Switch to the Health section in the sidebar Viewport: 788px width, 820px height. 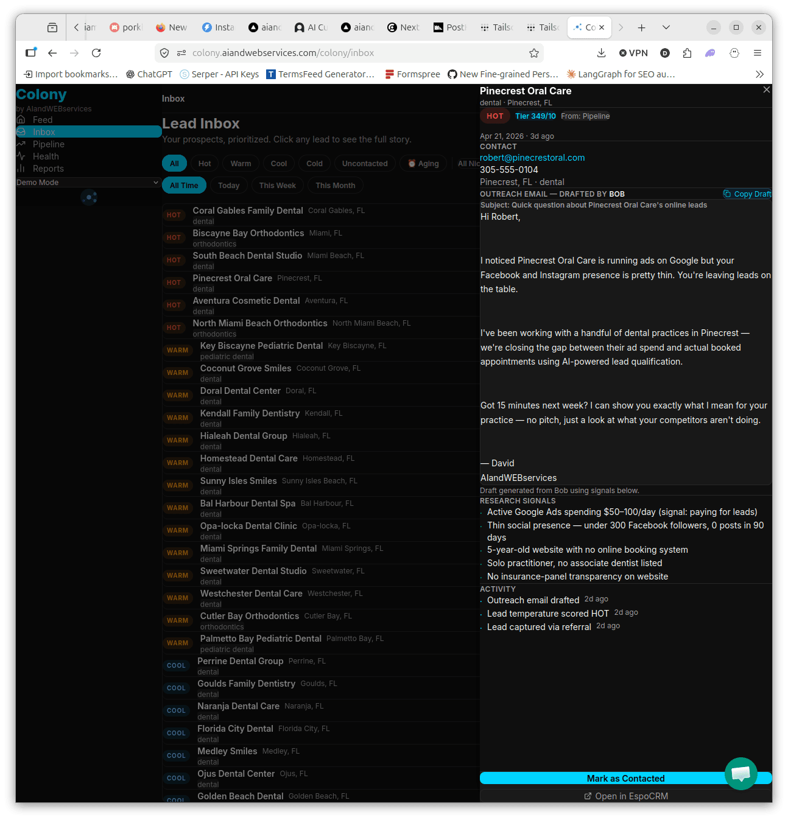pos(46,156)
